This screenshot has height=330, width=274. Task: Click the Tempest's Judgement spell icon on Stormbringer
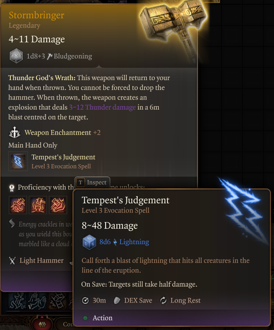[18, 161]
